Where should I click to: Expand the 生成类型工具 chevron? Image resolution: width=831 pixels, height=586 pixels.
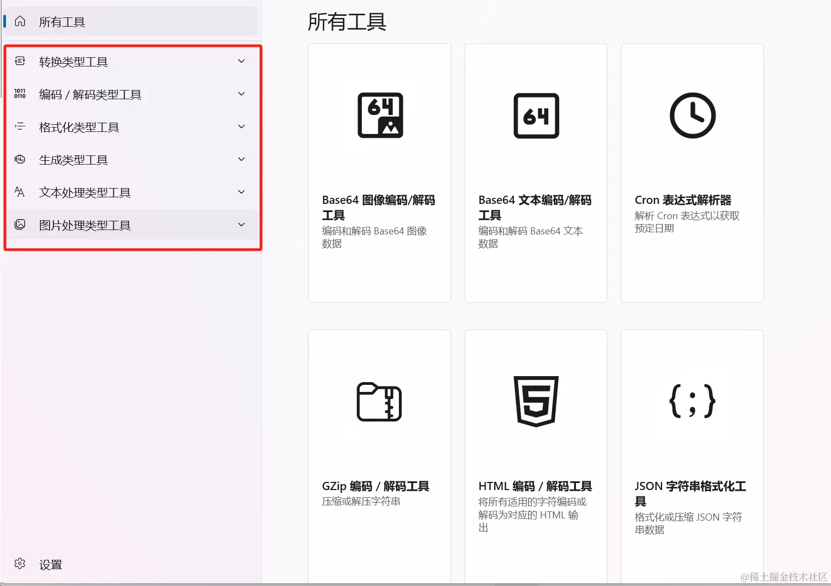pos(241,159)
